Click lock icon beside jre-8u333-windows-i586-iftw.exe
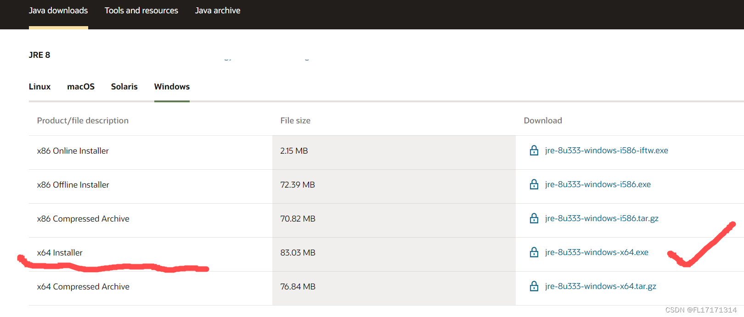 (x=534, y=150)
